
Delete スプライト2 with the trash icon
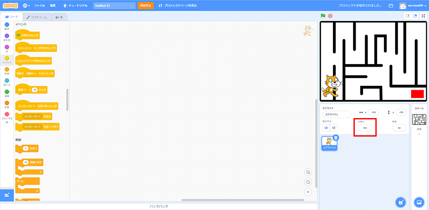(x=336, y=138)
